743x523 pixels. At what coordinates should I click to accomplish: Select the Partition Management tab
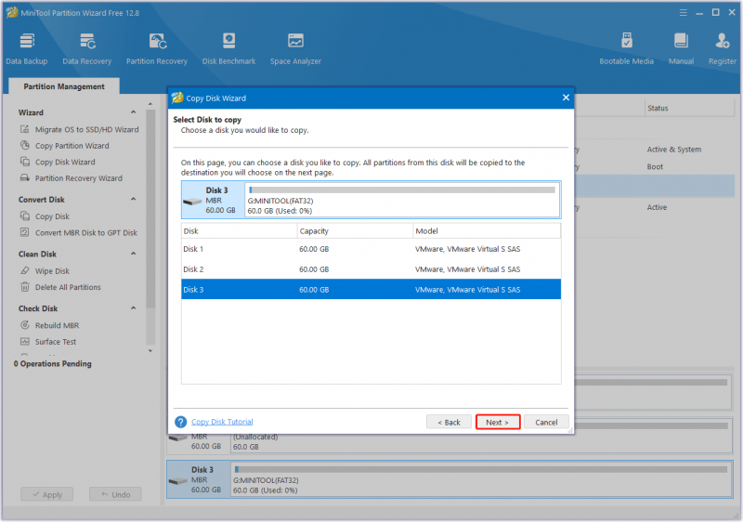tap(64, 86)
